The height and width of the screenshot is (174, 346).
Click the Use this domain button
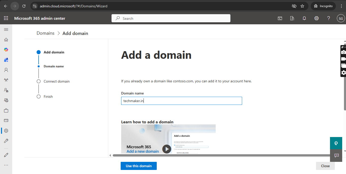tap(138, 166)
